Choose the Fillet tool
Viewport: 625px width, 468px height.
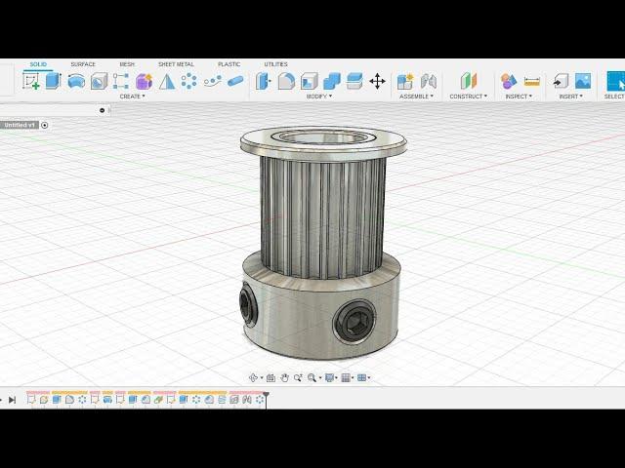click(x=286, y=81)
